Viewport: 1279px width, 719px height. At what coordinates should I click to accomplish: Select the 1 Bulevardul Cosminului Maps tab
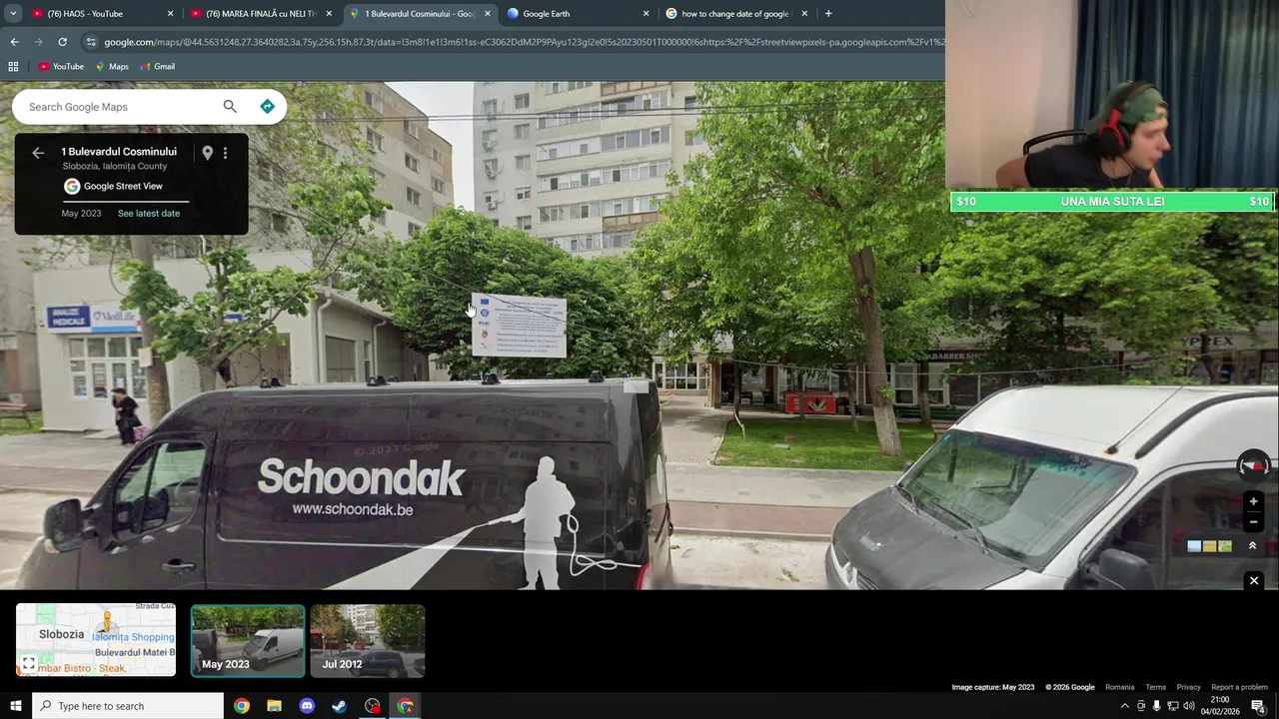pyautogui.click(x=419, y=14)
